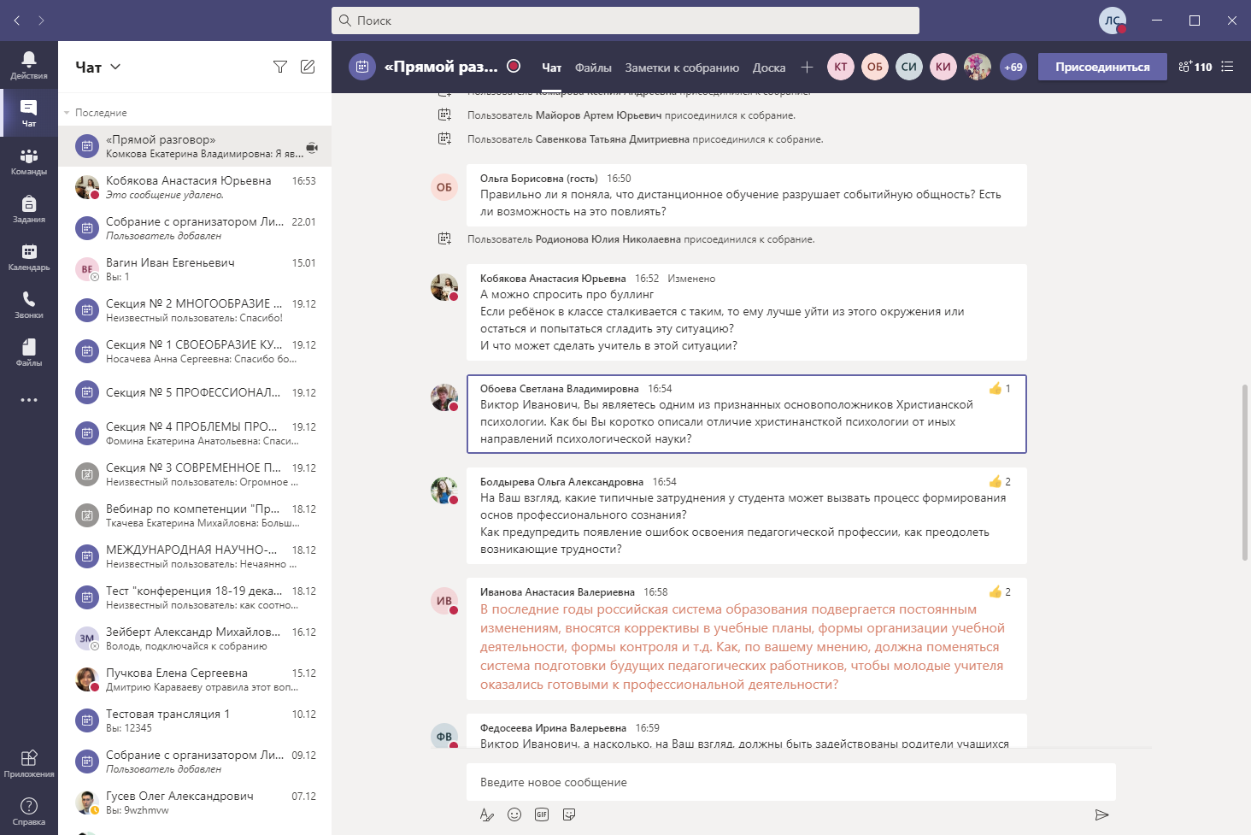Image resolution: width=1251 pixels, height=835 pixels.
Task: Expand the Чат dropdown chevron
Action: [x=116, y=67]
